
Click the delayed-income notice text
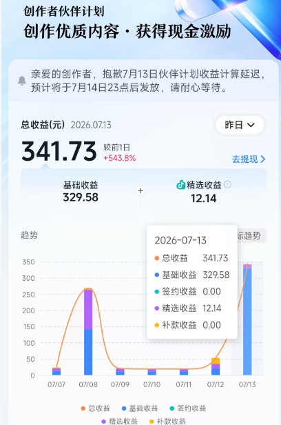148,81
